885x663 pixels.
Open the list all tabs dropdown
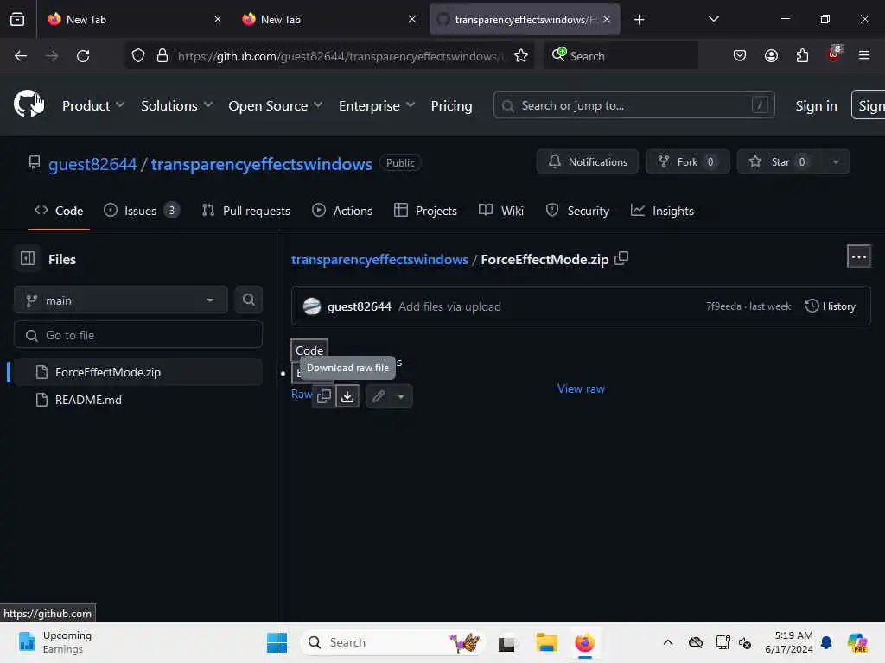[713, 20]
